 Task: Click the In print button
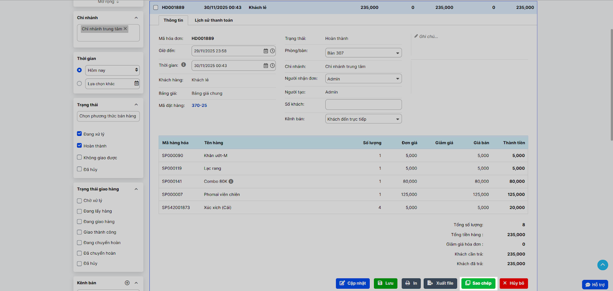coord(411,283)
